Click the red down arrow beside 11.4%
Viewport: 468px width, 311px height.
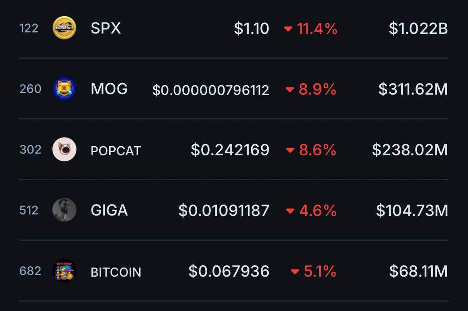click(x=288, y=29)
